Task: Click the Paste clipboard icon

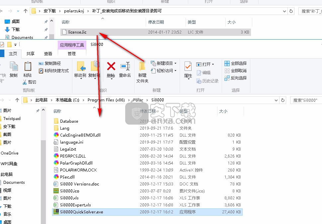Action: tap(28, 67)
